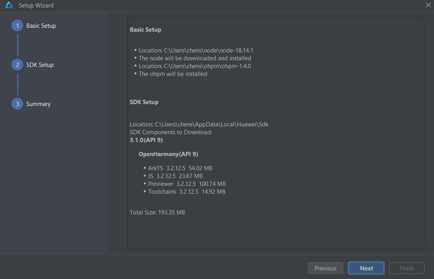Screen dimensions: 434x279
Task: Click the Huawei Sdk location path
Action: (x=199, y=124)
